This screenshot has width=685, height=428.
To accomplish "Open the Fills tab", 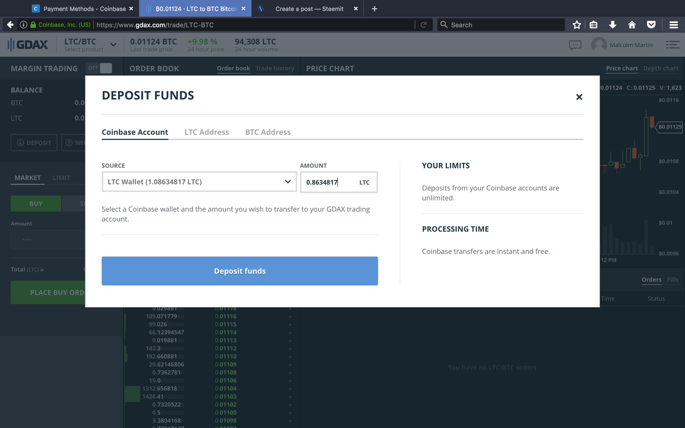I will click(672, 280).
